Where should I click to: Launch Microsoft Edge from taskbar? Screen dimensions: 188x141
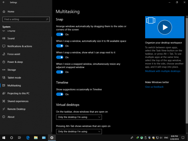[28, 138]
